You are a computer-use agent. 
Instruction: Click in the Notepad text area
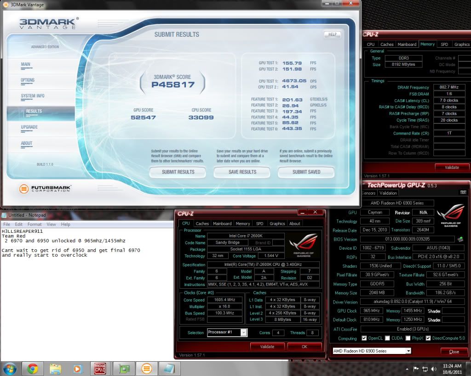86,294
